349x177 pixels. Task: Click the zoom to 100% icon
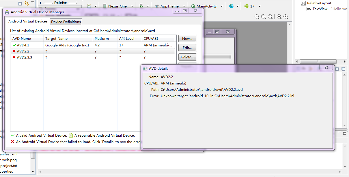point(270,17)
